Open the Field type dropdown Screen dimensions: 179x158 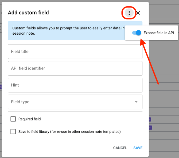[x=75, y=102]
